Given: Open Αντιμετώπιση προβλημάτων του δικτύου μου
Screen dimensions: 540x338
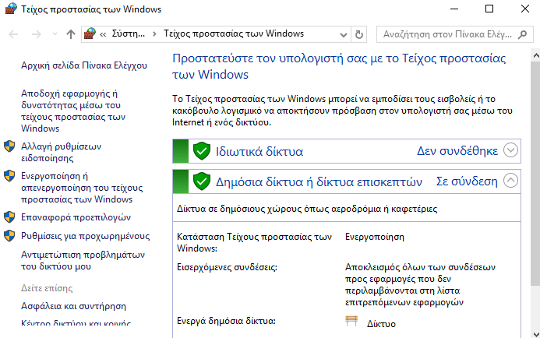Looking at the screenshot, I should point(83,261).
